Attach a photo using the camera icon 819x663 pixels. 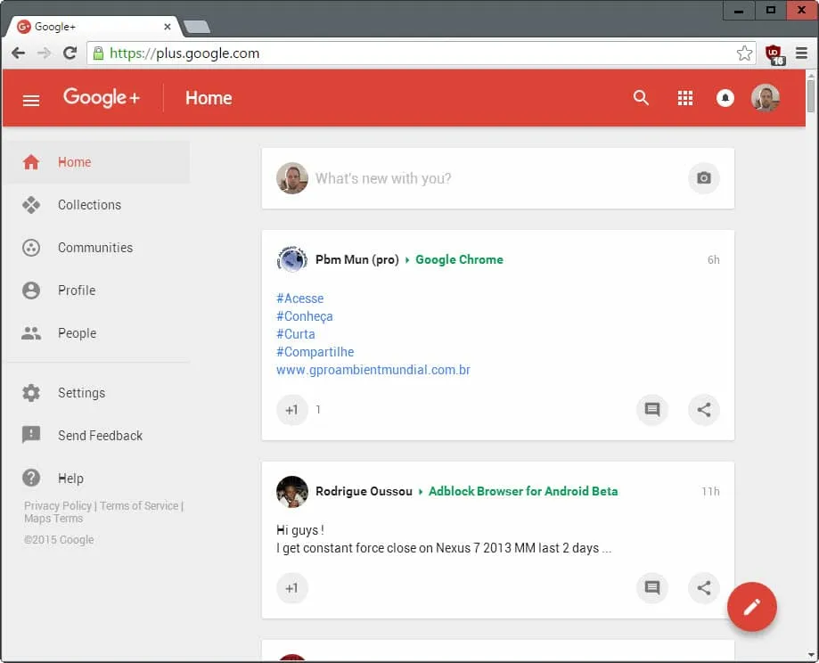703,178
